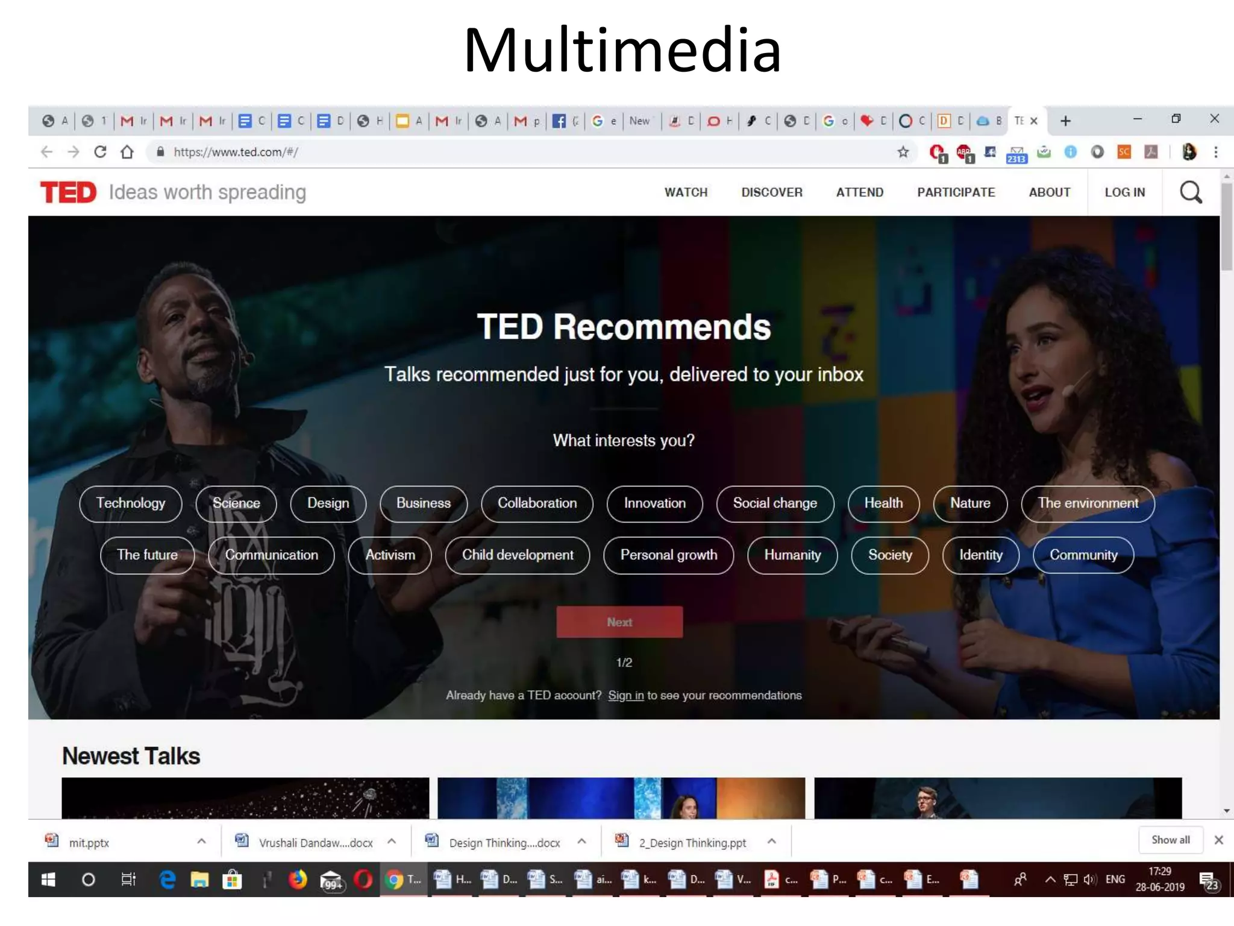Close the downloads bar

tap(1218, 840)
